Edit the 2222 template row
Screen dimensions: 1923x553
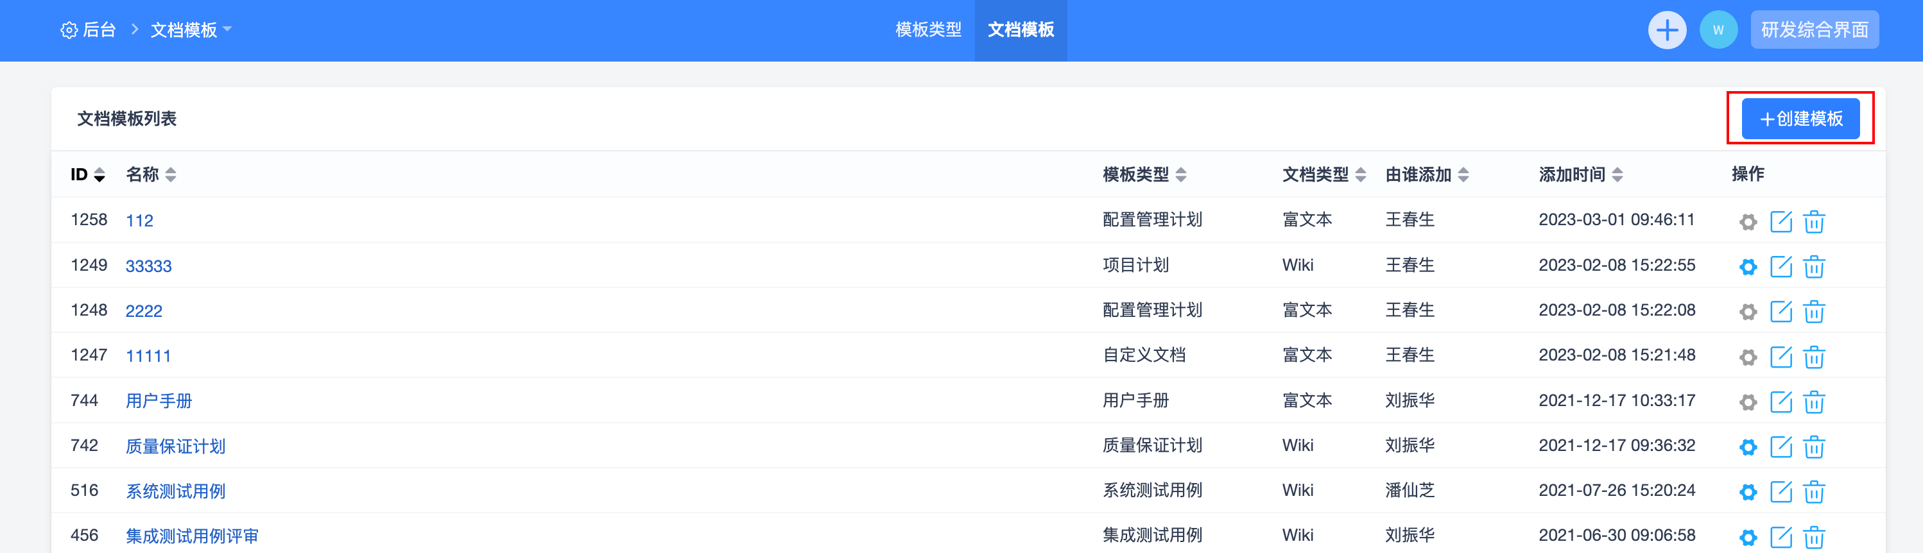click(1781, 311)
